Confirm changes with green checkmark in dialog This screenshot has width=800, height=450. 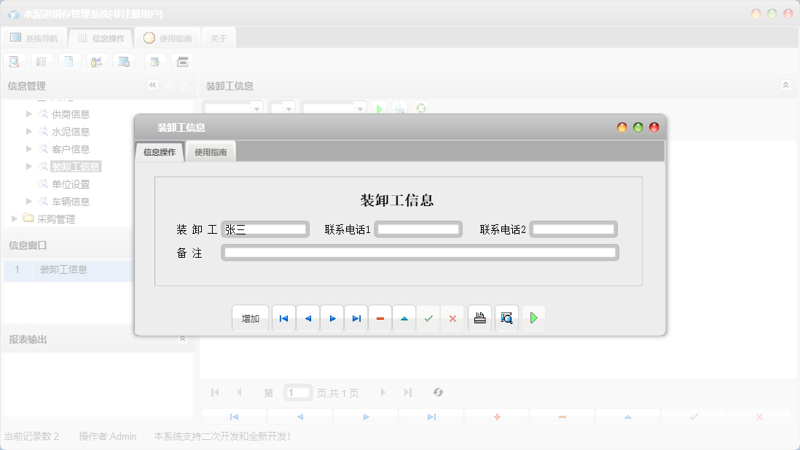(x=428, y=318)
